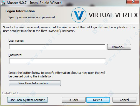Click the 'Select the button below' instruction text
This screenshot has width=140, height=106.
pos(57,75)
